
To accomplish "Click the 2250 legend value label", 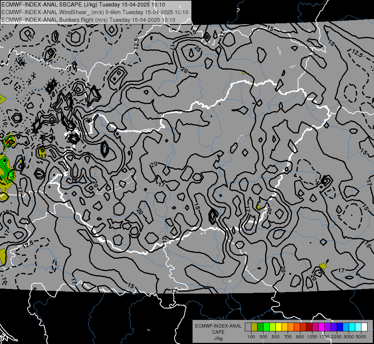I will tap(337, 337).
